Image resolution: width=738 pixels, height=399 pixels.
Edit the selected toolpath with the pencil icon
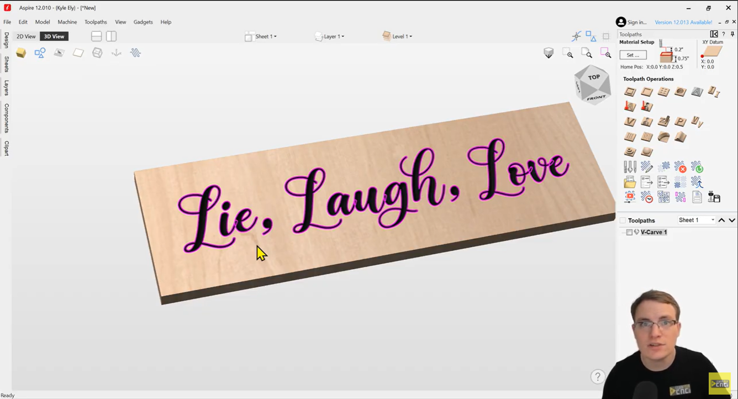pyautogui.click(x=647, y=167)
